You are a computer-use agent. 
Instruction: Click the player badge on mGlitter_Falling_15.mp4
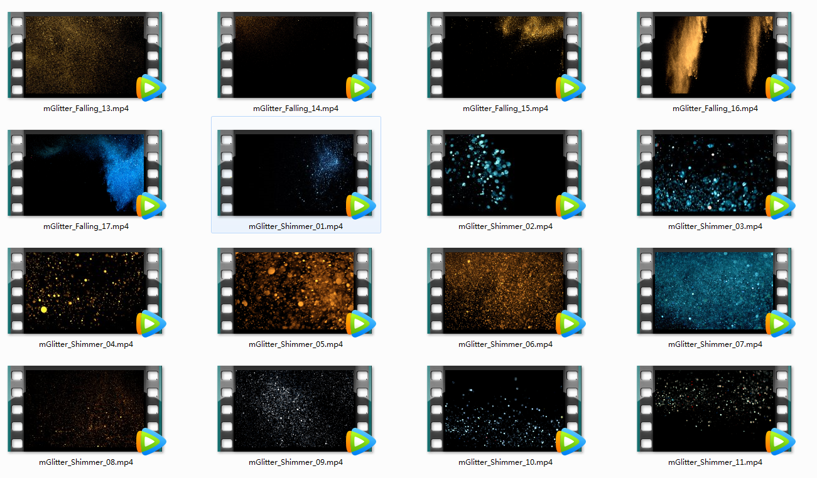coord(570,88)
